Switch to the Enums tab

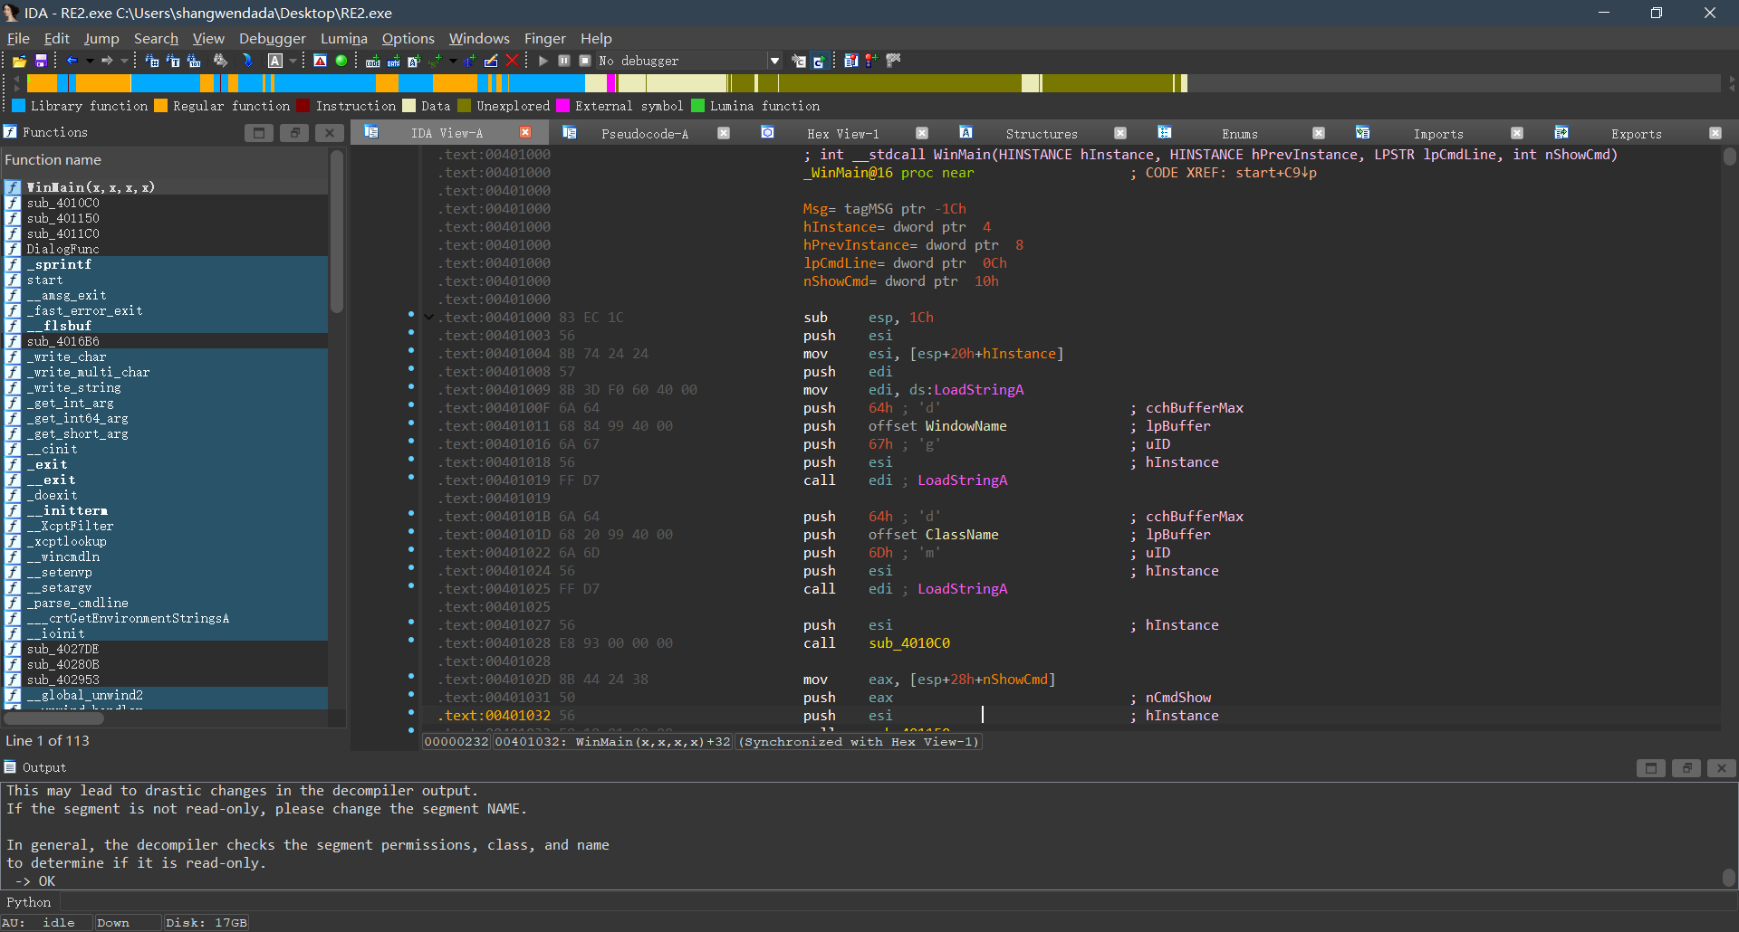click(1239, 133)
